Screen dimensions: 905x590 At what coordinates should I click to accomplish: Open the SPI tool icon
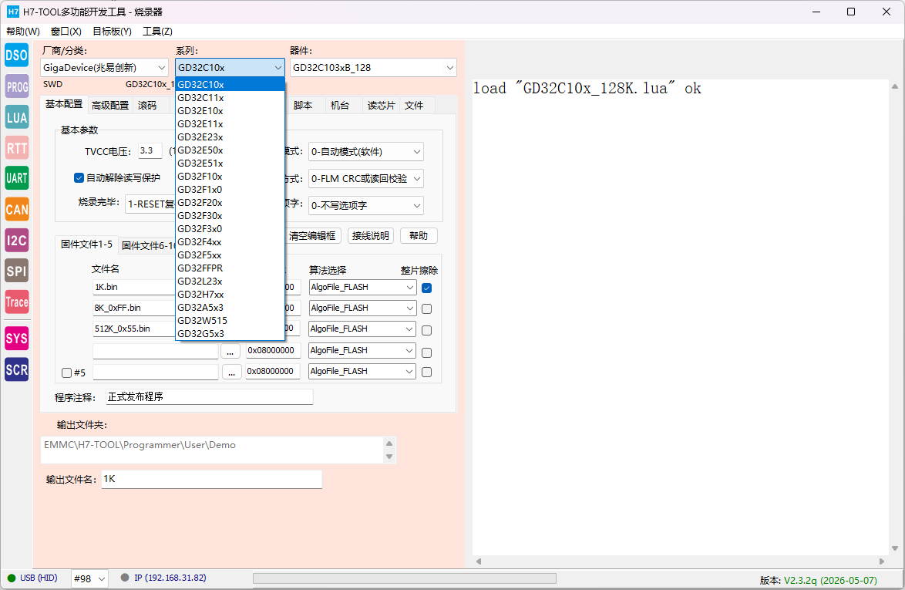coord(17,271)
